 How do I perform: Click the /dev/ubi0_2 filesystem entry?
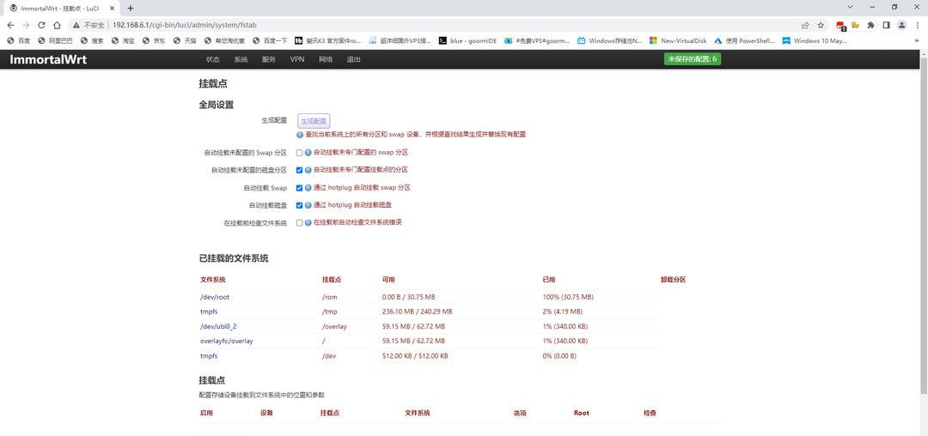pyautogui.click(x=218, y=326)
